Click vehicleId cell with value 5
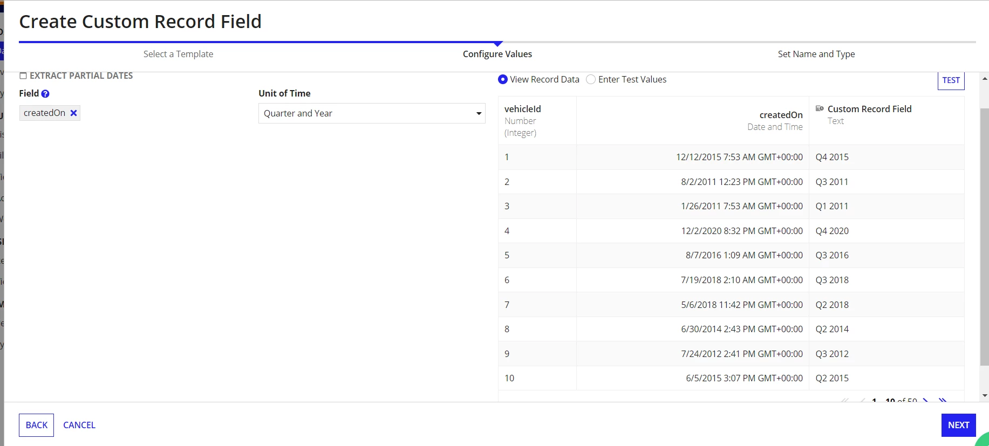Viewport: 989px width, 446px height. tap(537, 255)
